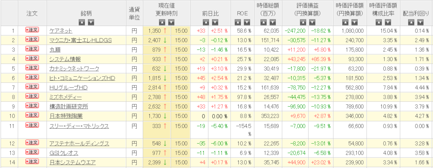This screenshot has width=433, height=168.
Task: Select the +44,900 profit value
Action: coord(296,163)
